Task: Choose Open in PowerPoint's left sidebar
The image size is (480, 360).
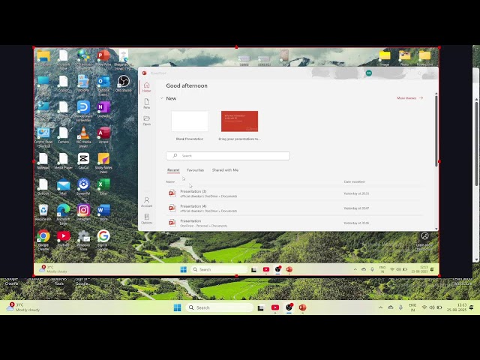Action: coord(147,121)
